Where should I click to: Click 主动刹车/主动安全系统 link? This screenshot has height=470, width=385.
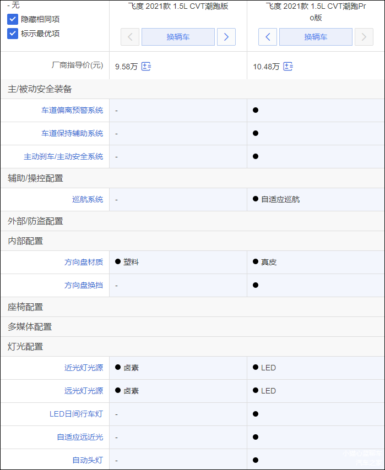[x=63, y=156]
